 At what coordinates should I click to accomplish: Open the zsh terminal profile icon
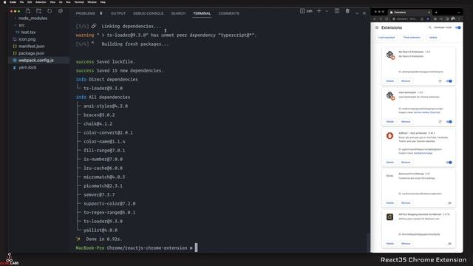coord(302,11)
